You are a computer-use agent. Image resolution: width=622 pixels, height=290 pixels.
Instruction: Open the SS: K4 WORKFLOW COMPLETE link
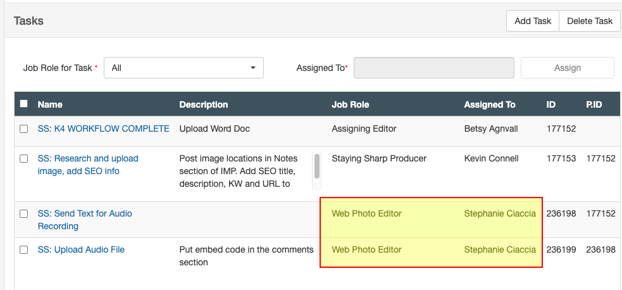[x=103, y=129]
